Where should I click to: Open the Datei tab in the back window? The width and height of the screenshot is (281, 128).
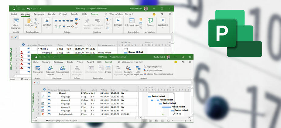pos(14,14)
